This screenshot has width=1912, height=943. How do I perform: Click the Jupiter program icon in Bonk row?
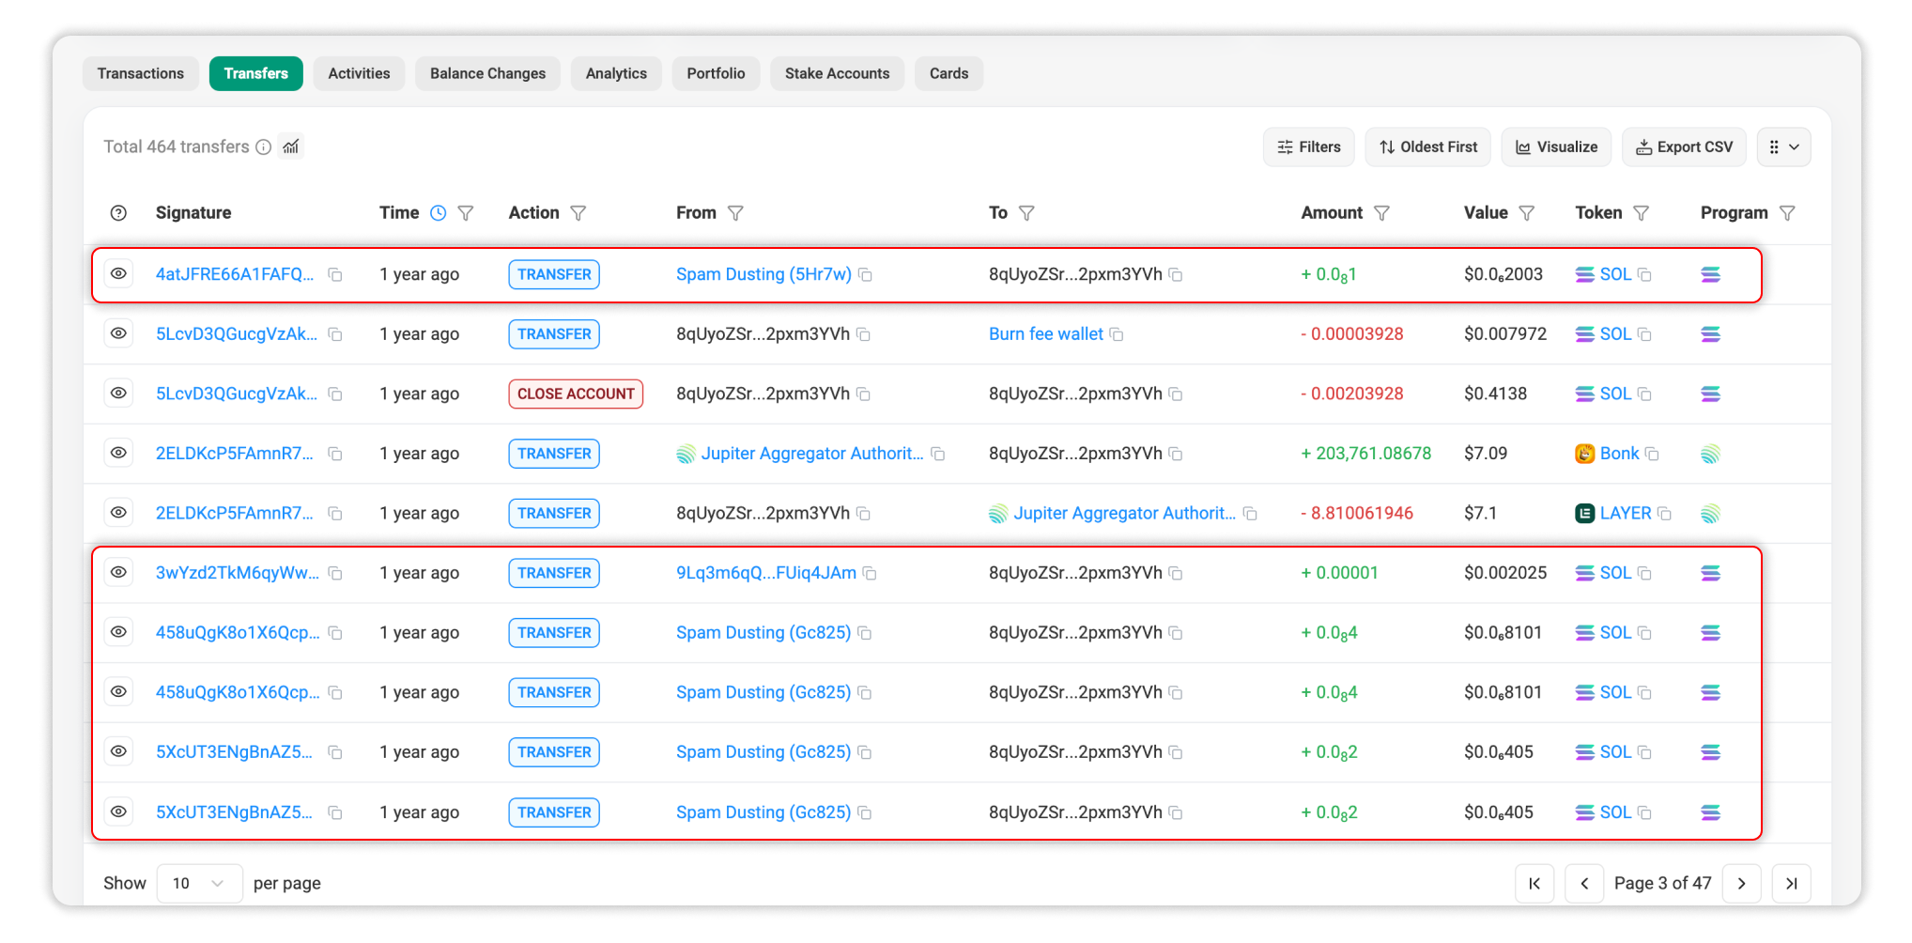pyautogui.click(x=1711, y=454)
